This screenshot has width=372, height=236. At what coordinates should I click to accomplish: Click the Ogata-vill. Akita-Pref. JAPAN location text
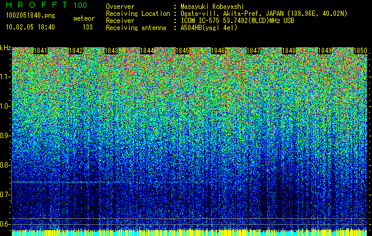pos(264,14)
